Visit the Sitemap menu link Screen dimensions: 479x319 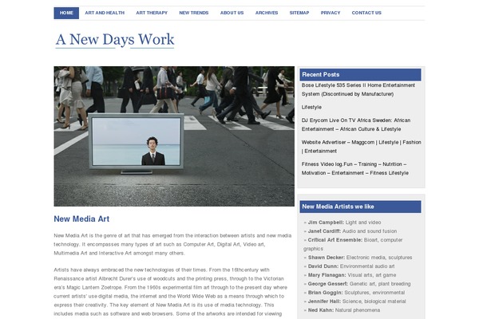[x=299, y=13]
